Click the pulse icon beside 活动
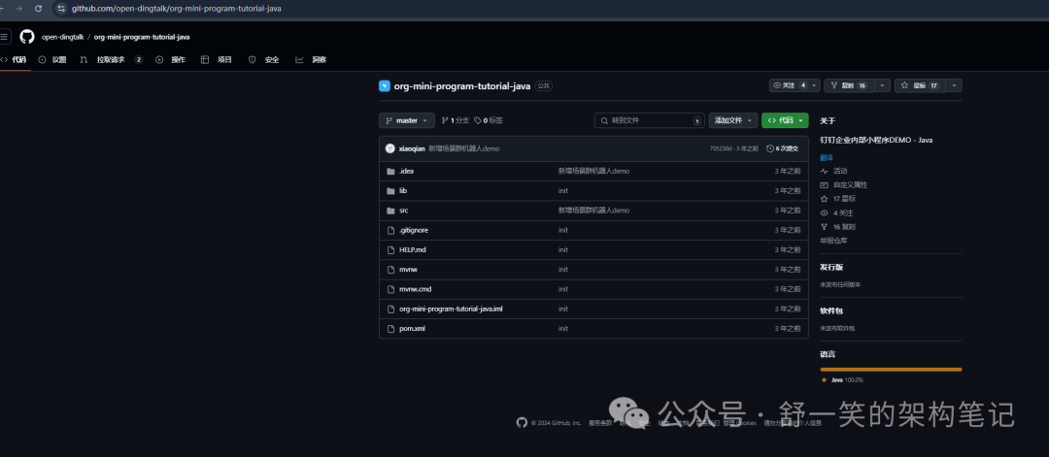Viewport: 1049px width, 457px height. point(824,171)
